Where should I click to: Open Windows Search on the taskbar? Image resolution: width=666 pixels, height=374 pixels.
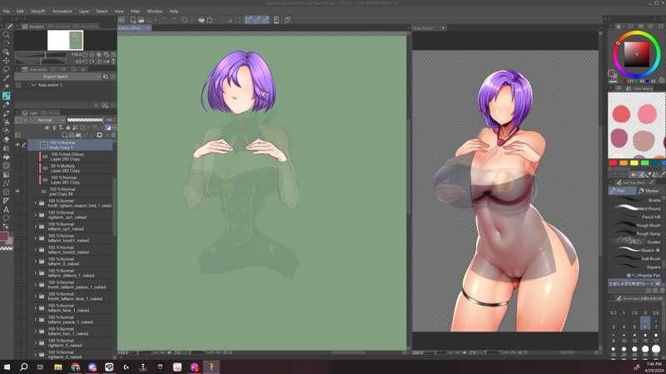(x=24, y=367)
